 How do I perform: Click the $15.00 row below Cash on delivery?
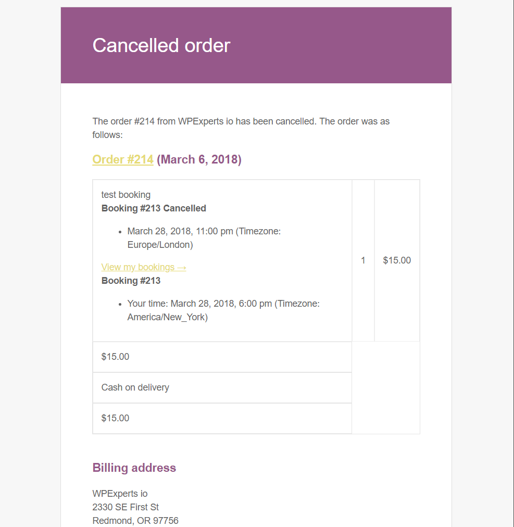click(x=116, y=418)
